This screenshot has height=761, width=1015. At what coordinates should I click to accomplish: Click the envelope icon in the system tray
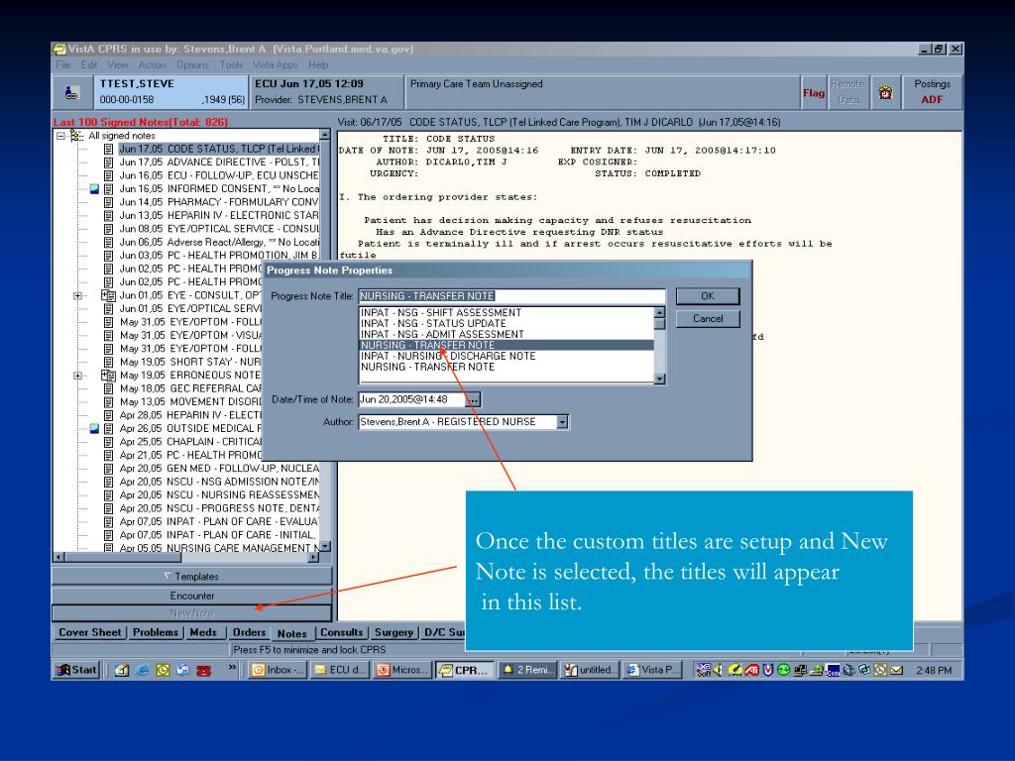click(x=896, y=671)
